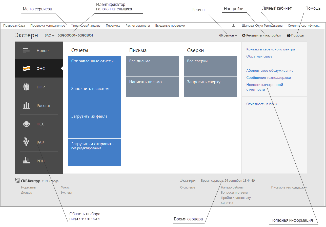Click taxpayer ID 6699000000–669901001

(75, 35)
